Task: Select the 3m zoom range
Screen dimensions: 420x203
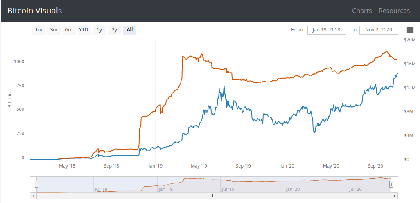Action: (x=54, y=30)
